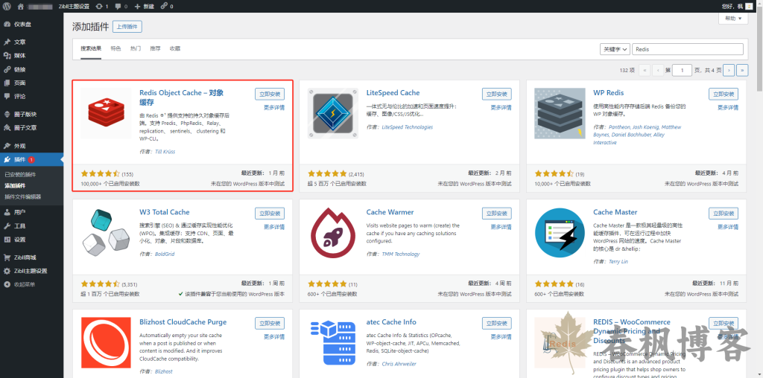Click Redis Object Cache plugin icon
The height and width of the screenshot is (378, 763).
coord(106,113)
